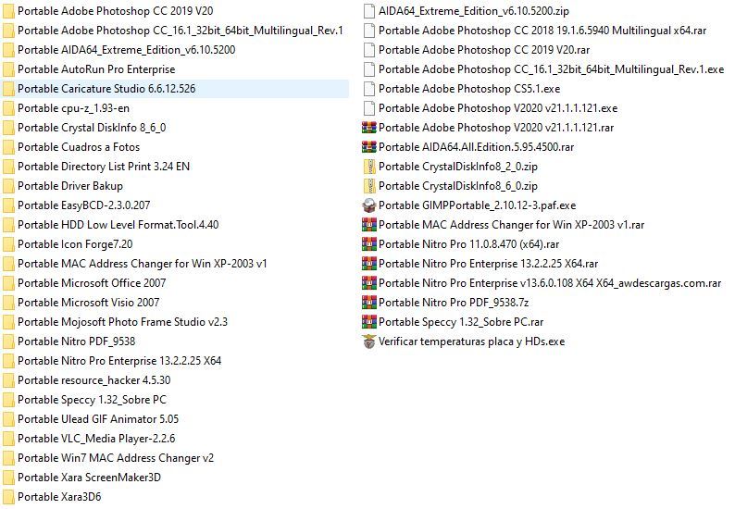Screen dimensions: 735x509
Task: Click folder icon of Portable VLC_Media Player-2.2.6
Action: tap(8, 439)
